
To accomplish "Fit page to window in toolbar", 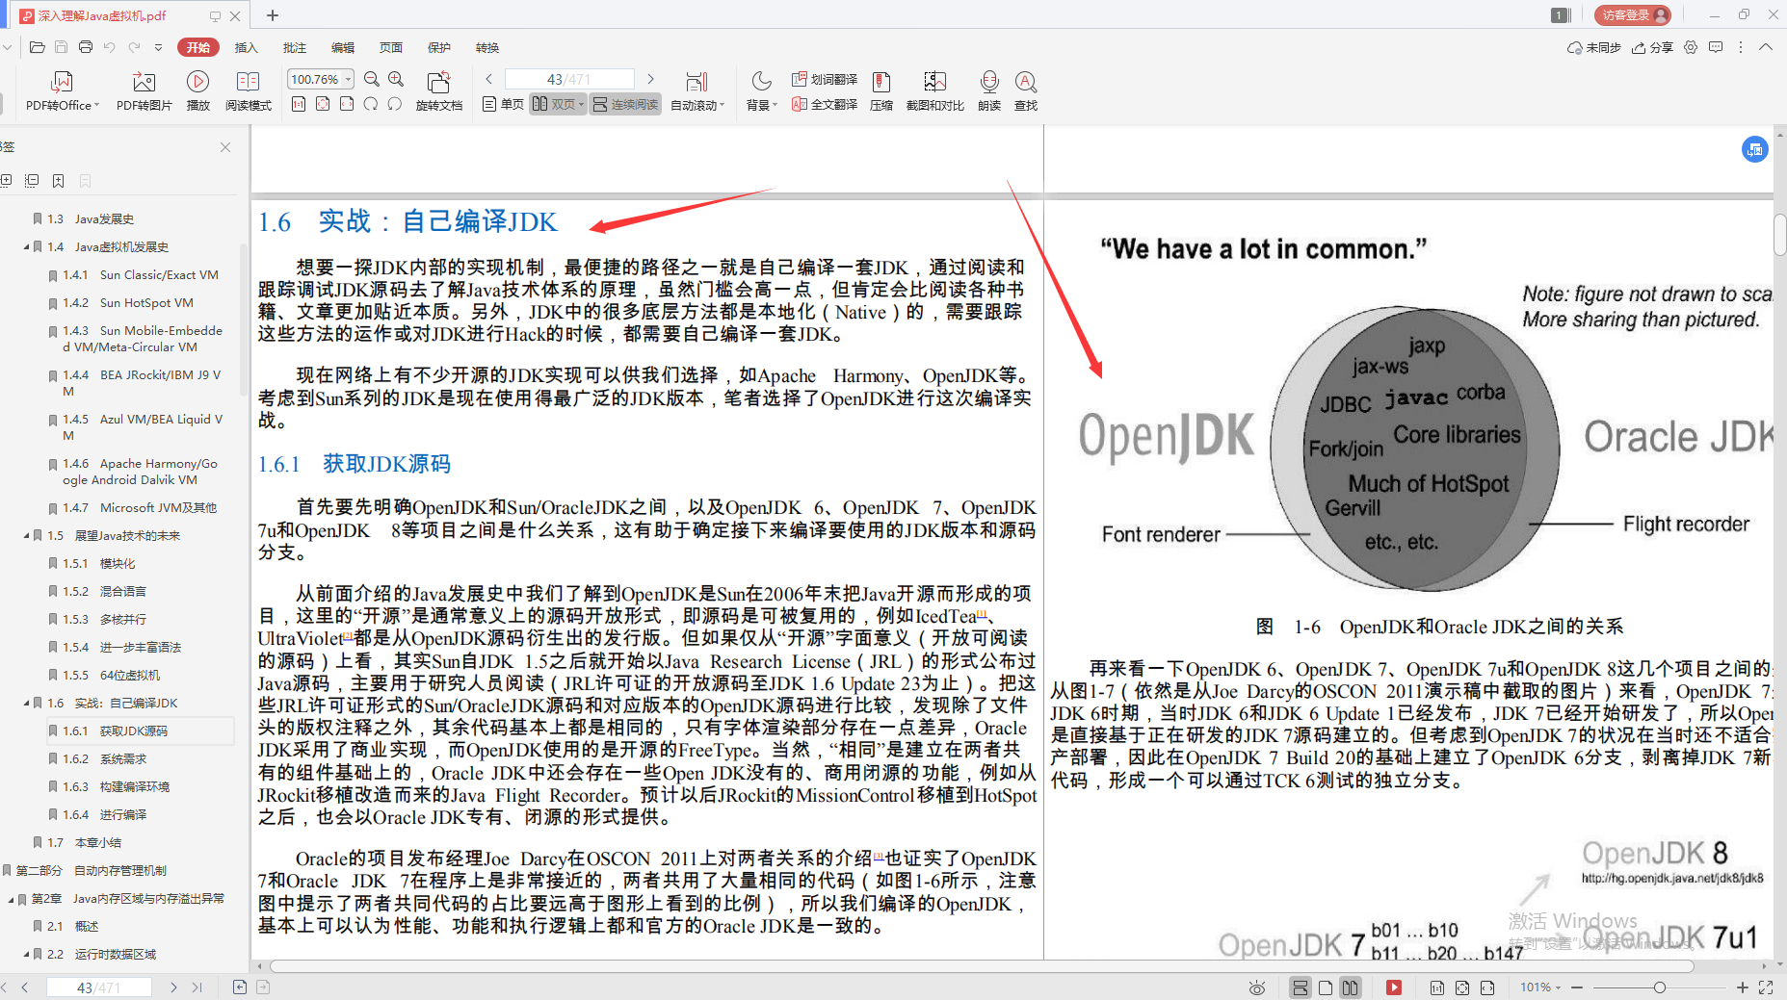I will pyautogui.click(x=323, y=104).
